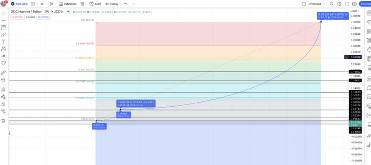This screenshot has height=165, width=371.
Task: Select the 0.236(0.28255) Fibonacci level label
Action: pos(85,44)
